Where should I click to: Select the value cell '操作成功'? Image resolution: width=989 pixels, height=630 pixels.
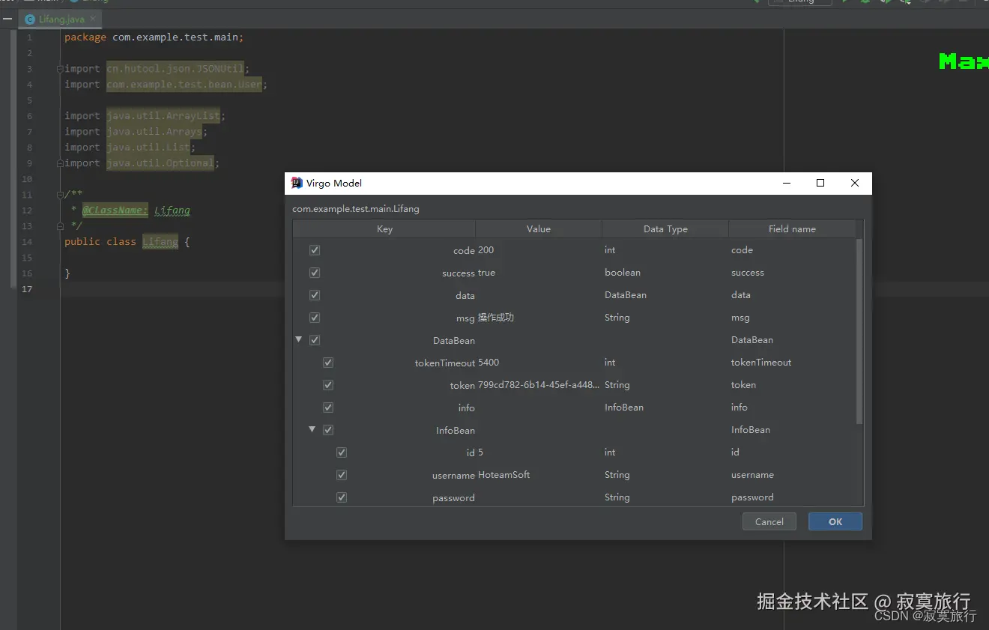click(x=496, y=318)
